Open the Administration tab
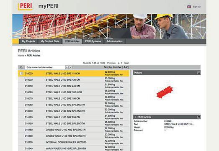The image size is (219, 151). [x=115, y=41]
